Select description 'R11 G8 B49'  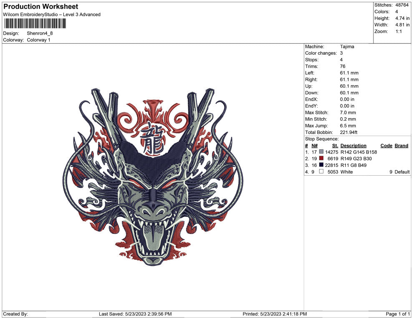tap(353, 165)
